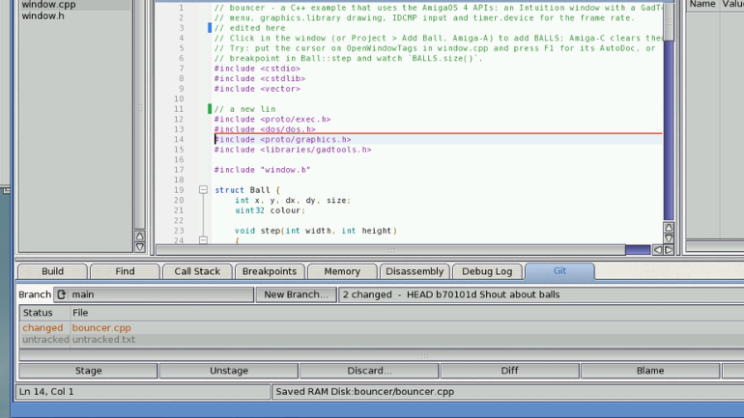Click the Blame button
This screenshot has width=744, height=418.
[x=650, y=371]
